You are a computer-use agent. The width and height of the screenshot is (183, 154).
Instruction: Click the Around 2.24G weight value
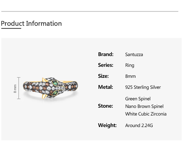click(x=139, y=125)
